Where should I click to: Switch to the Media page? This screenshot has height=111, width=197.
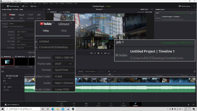(62, 104)
